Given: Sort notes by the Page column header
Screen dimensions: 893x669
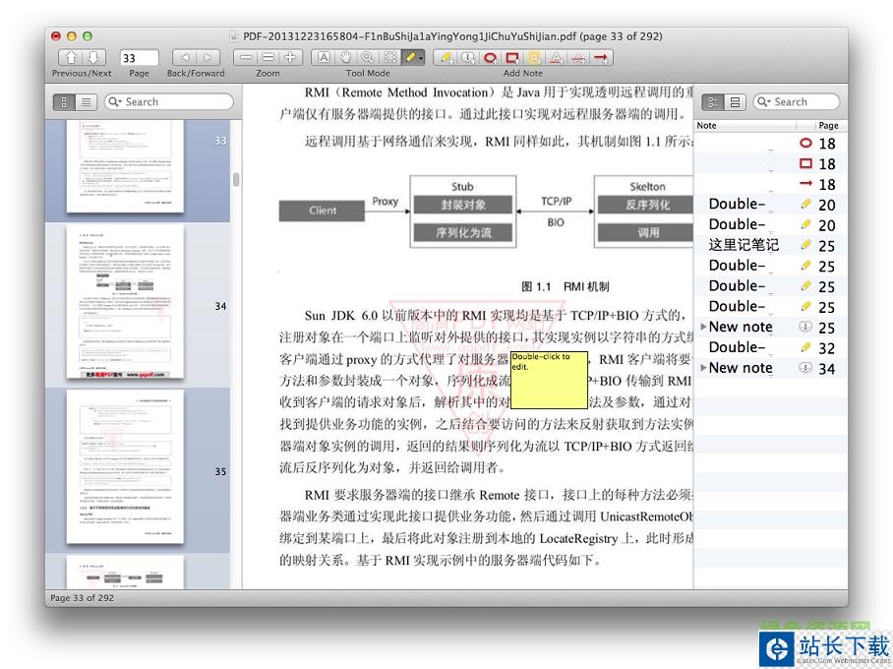Looking at the screenshot, I should point(829,126).
